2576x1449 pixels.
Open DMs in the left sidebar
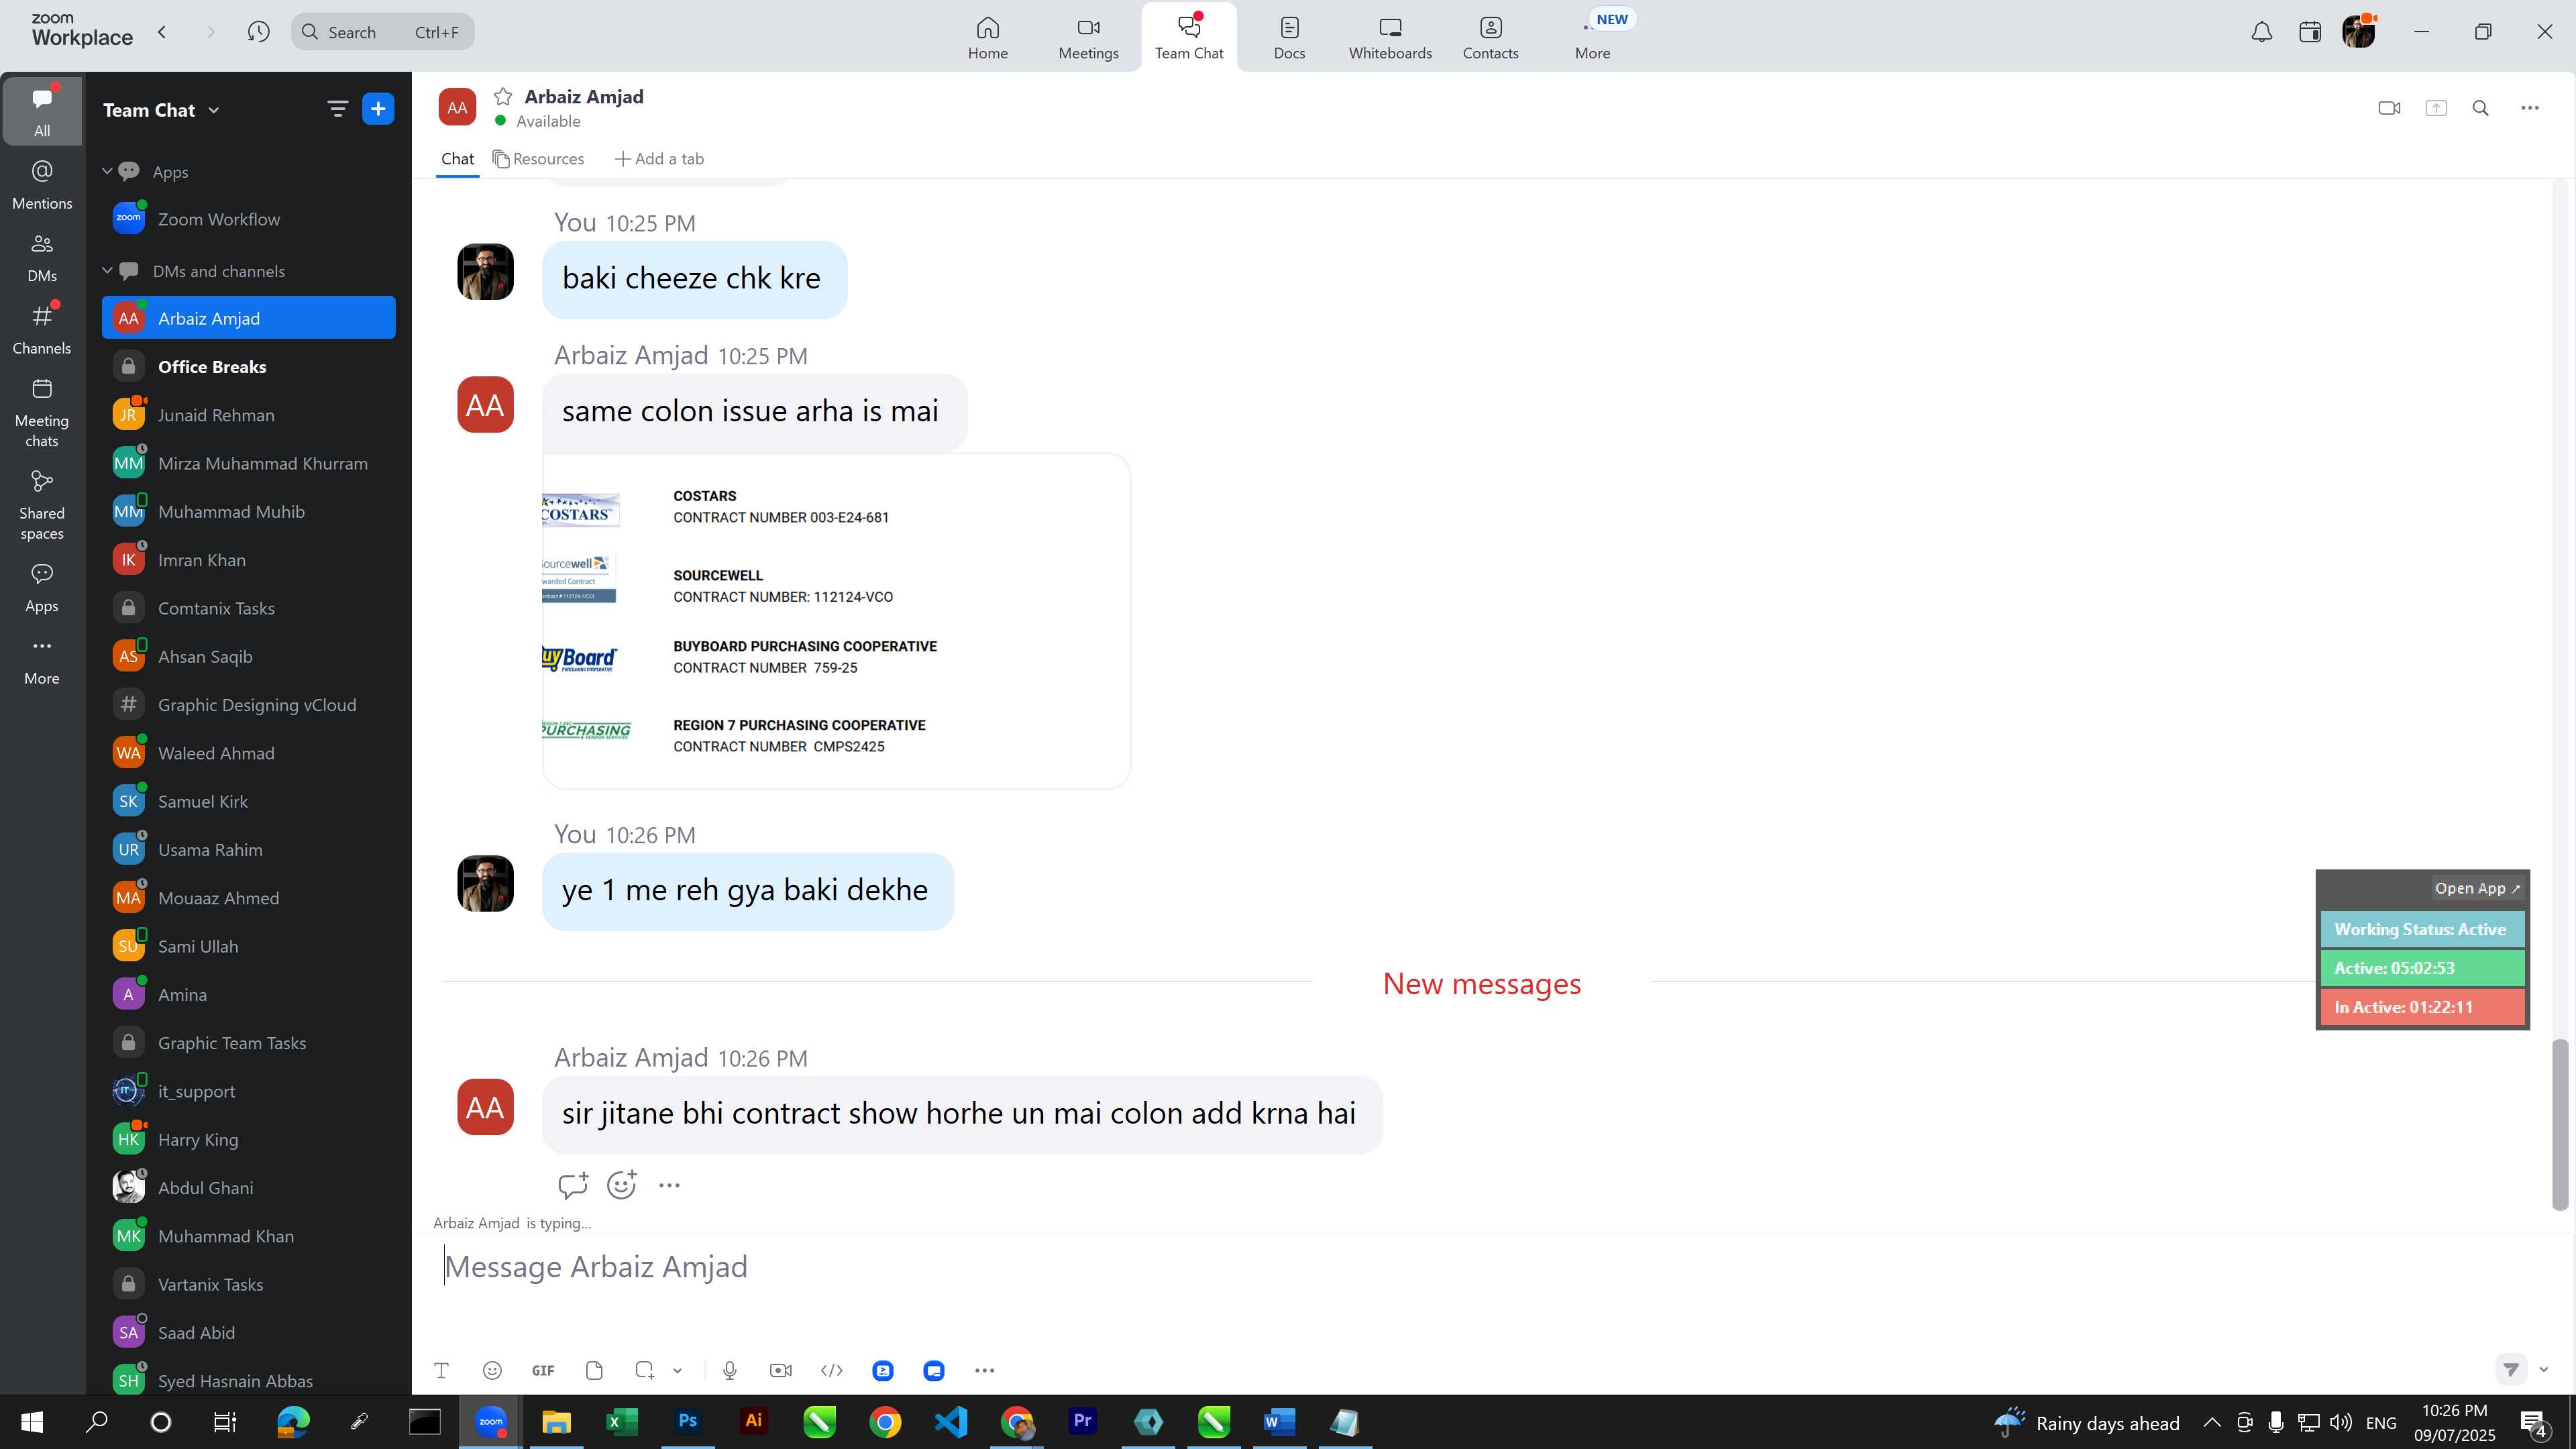click(x=42, y=258)
